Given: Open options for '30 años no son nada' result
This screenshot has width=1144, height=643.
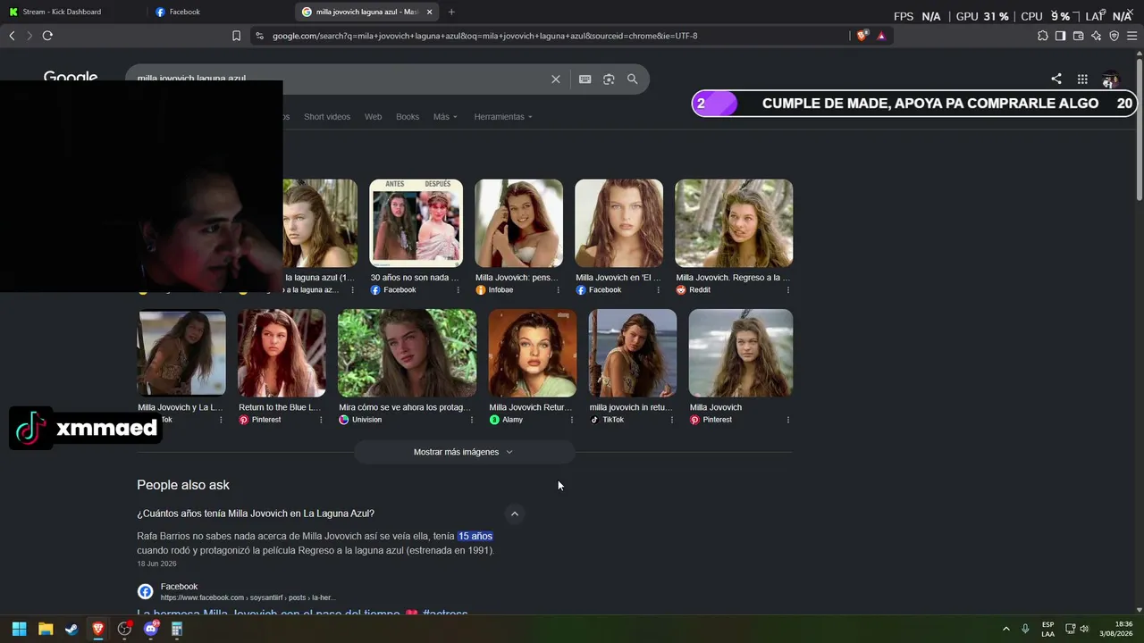Looking at the screenshot, I should (x=458, y=290).
